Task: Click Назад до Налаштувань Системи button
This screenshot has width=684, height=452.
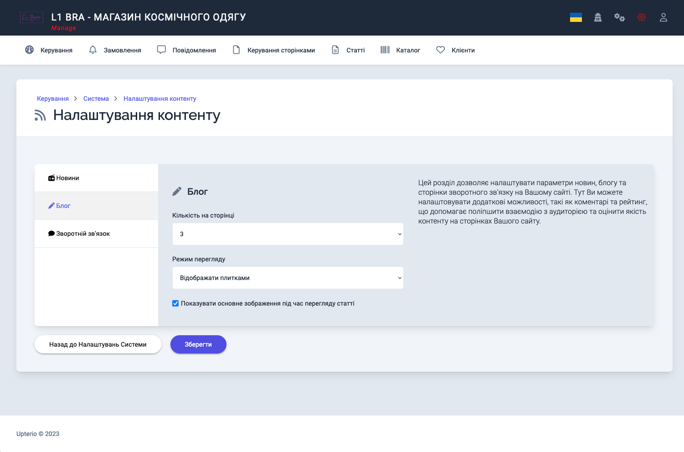Action: 98,344
